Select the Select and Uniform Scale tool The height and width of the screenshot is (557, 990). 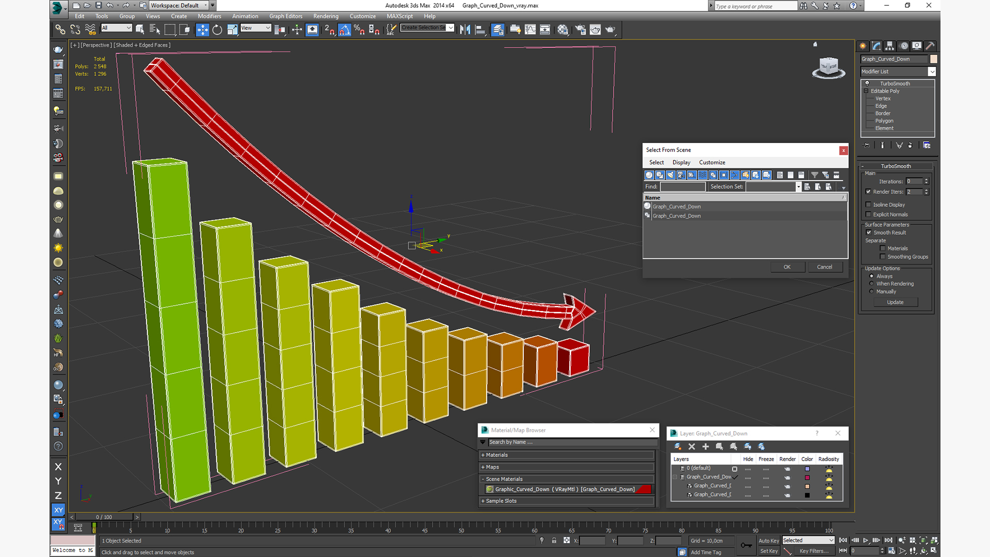pyautogui.click(x=232, y=30)
